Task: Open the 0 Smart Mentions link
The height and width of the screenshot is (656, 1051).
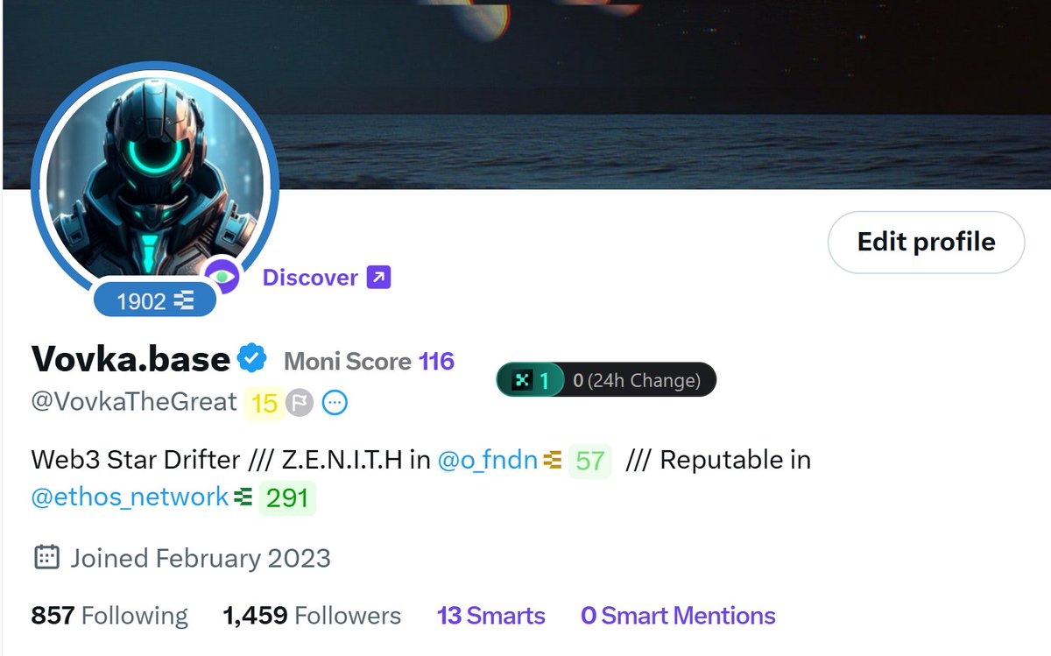Action: coord(678,616)
